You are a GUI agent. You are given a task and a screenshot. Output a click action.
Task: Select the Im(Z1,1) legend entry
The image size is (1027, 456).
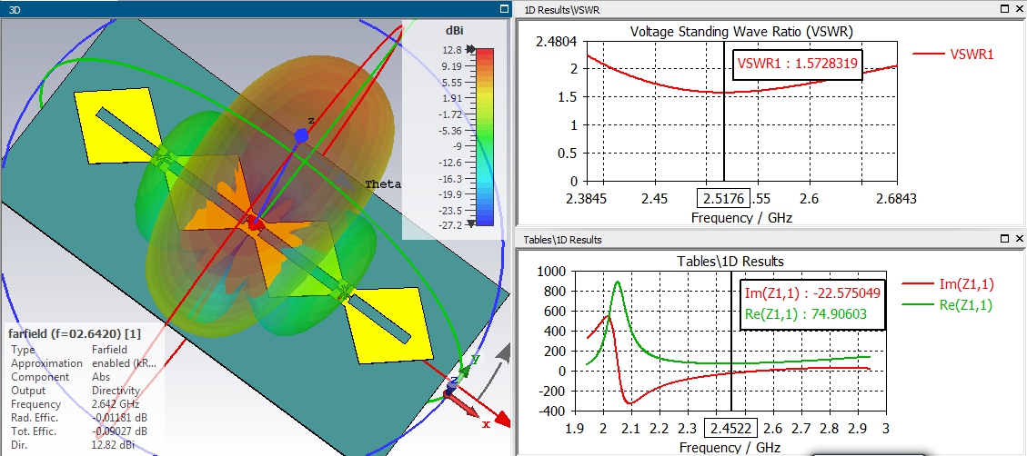948,283
